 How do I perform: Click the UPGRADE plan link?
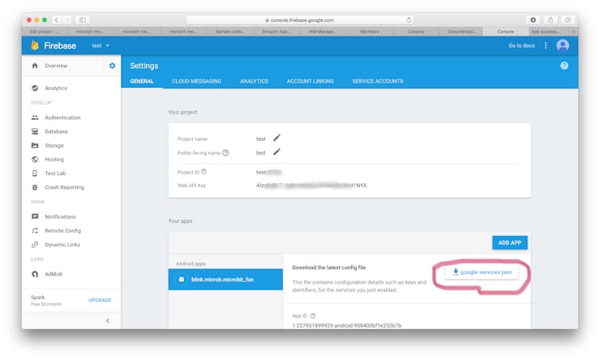pos(100,300)
